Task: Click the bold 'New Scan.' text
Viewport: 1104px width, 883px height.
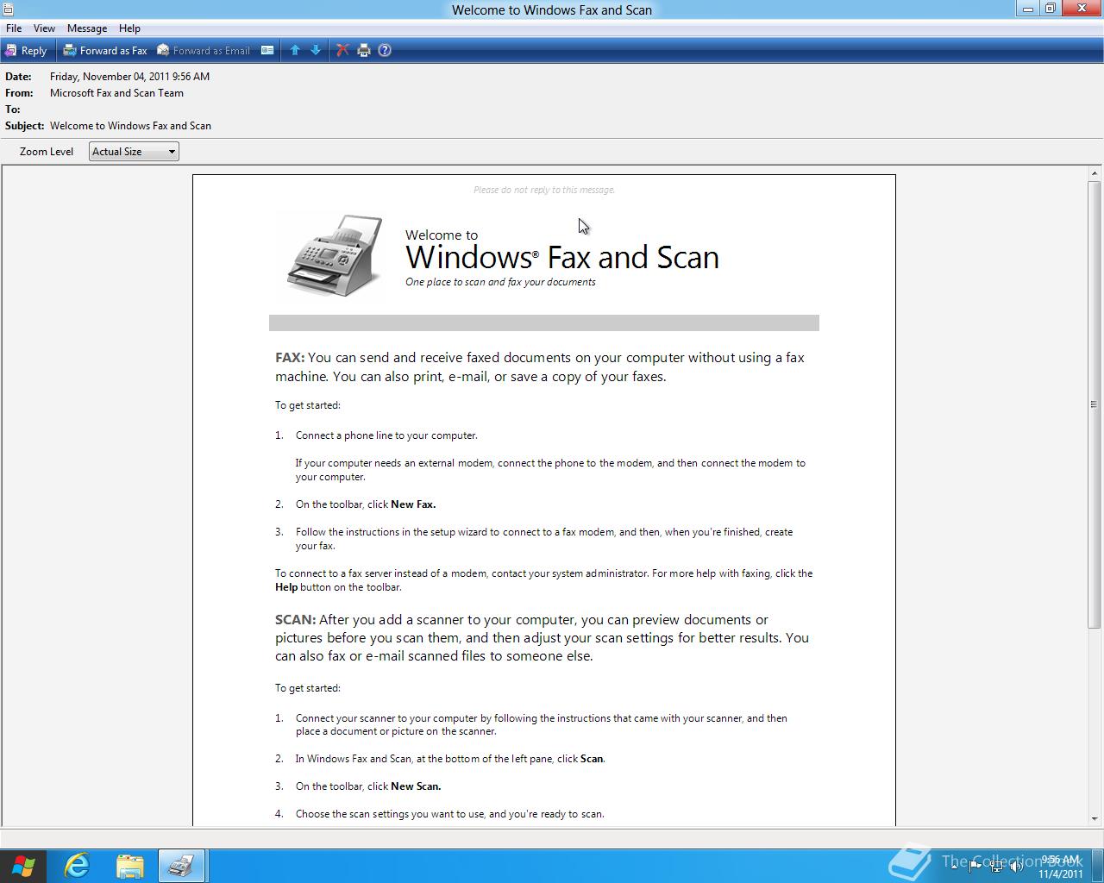Action: [x=416, y=786]
